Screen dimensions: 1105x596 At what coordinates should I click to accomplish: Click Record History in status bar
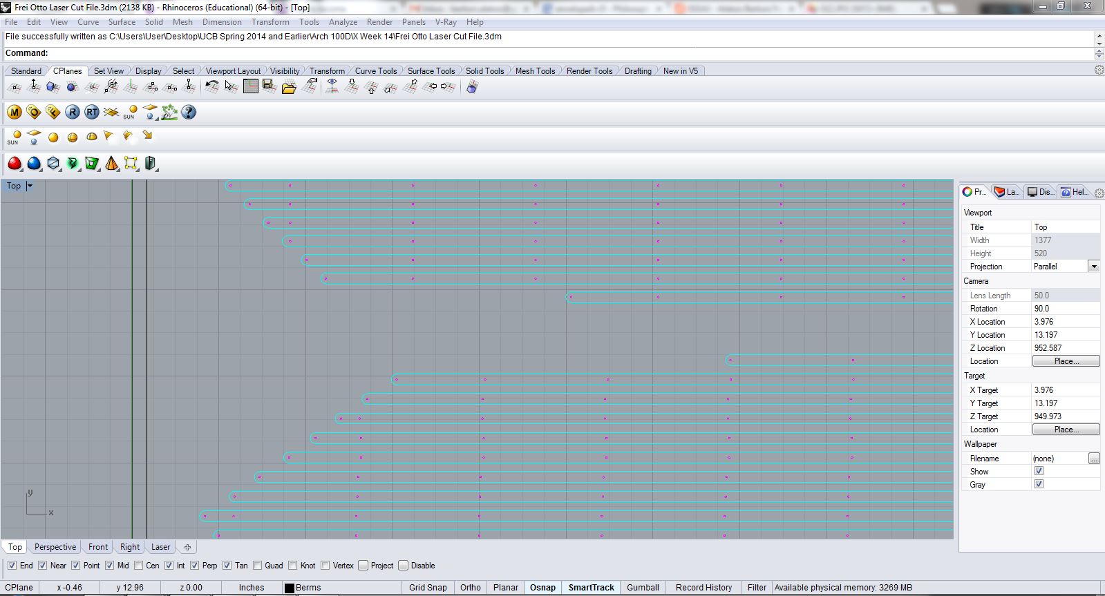(x=703, y=588)
